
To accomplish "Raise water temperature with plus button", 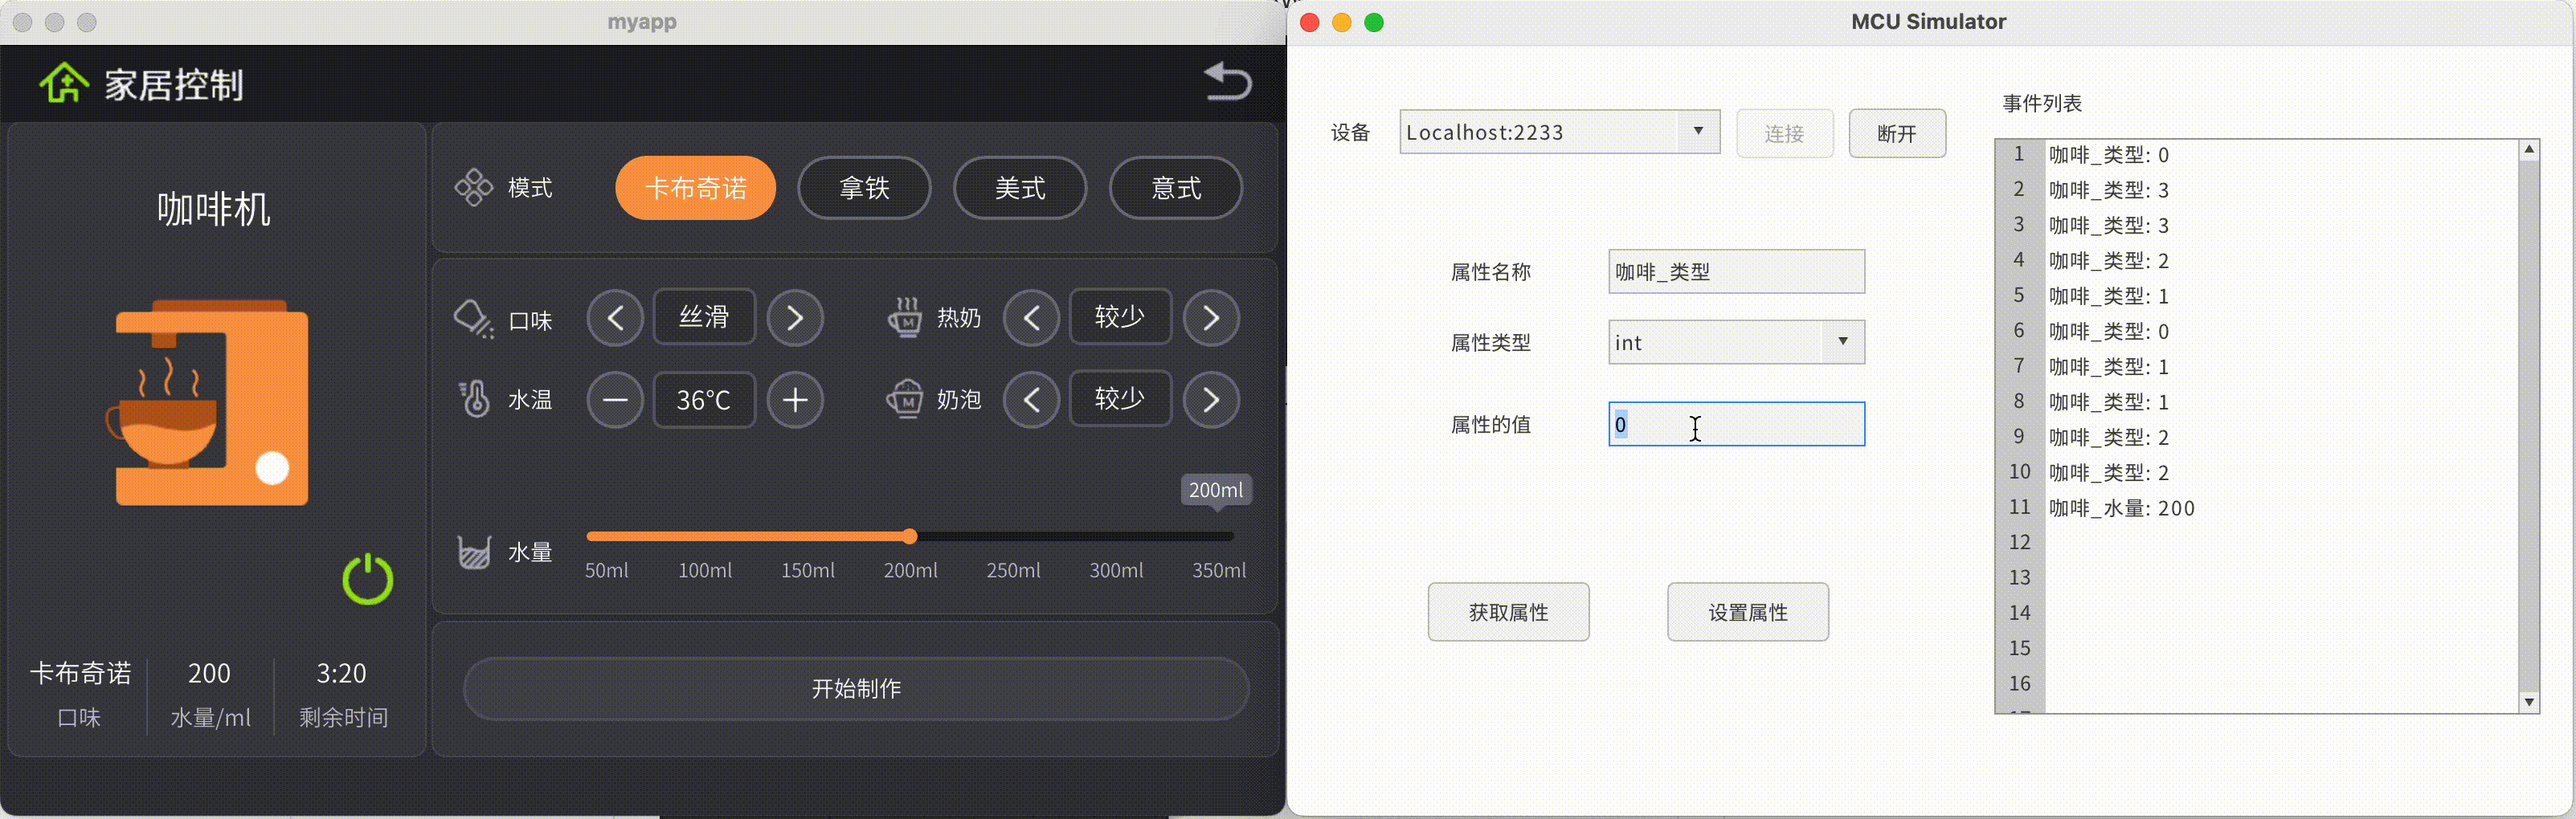I will coord(795,400).
